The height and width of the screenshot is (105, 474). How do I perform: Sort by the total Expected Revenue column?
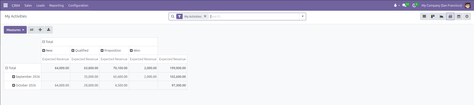point(172,59)
